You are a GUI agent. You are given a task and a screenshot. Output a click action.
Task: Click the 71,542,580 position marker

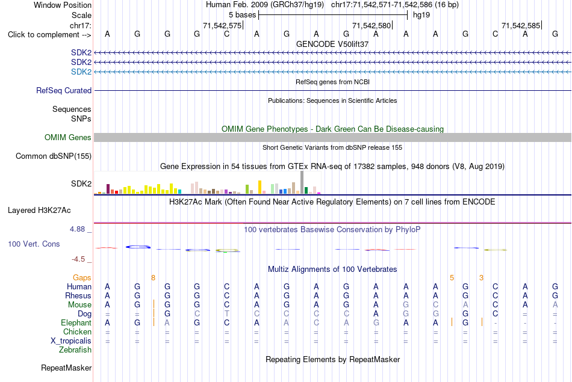click(x=371, y=25)
